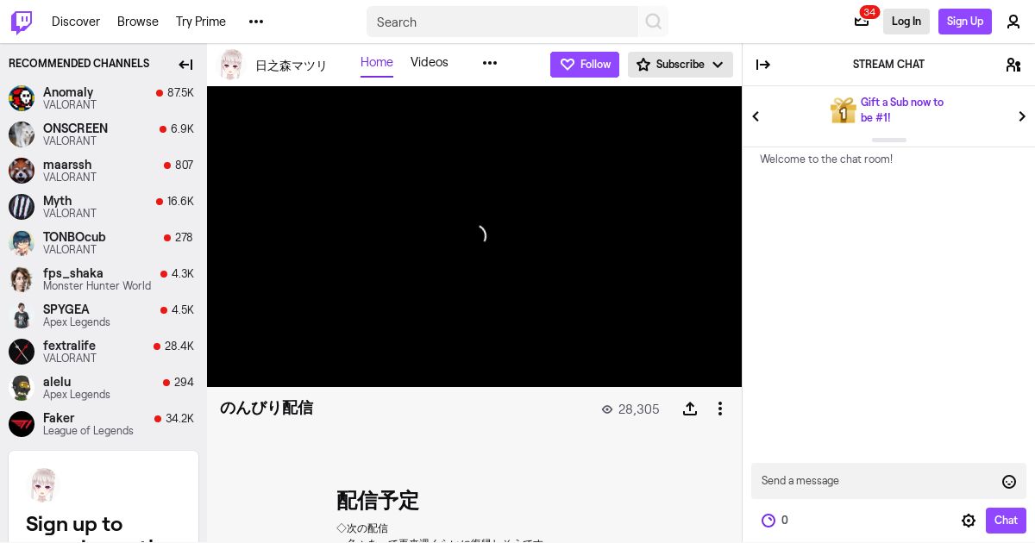Switch to the Home channel tab
Screen dimensions: 1035x543
click(377, 63)
